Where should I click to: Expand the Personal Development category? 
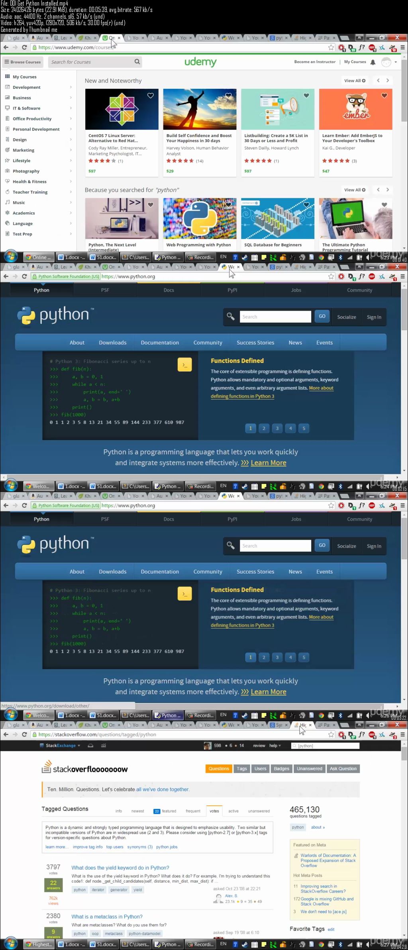pyautogui.click(x=38, y=129)
